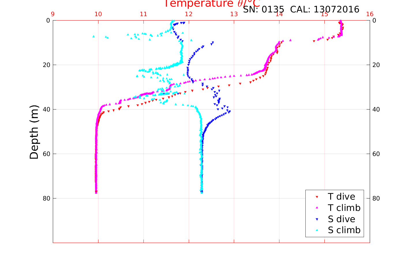Click the top axis tick label 9
Image resolution: width=409 pixels, height=273 pixels.
click(x=53, y=14)
